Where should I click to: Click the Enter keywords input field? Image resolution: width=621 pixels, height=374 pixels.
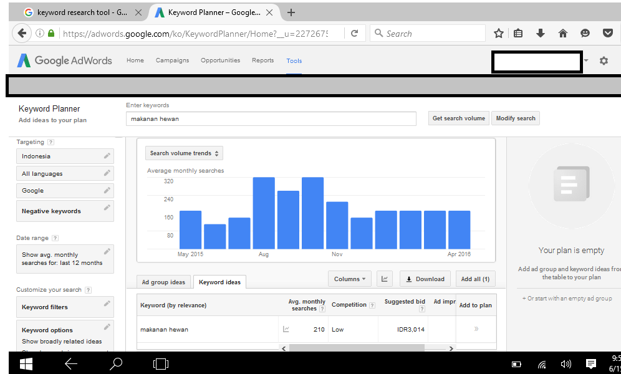tap(271, 118)
